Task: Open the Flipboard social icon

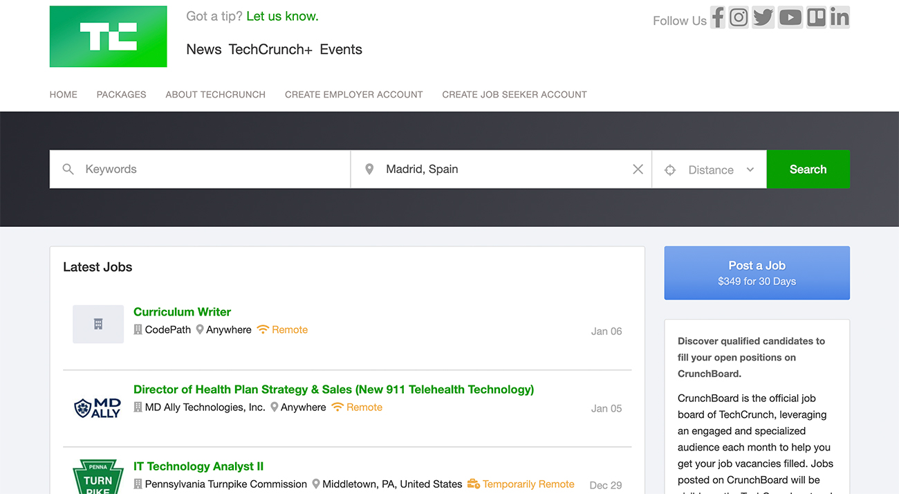Action: coord(816,17)
